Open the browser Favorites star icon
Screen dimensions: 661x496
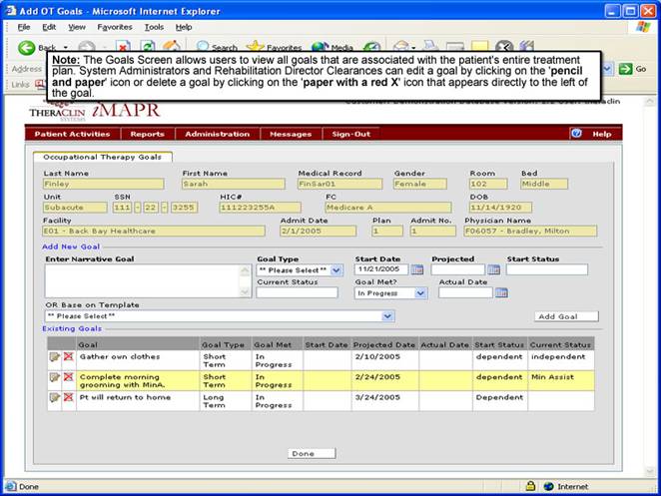coord(255,46)
